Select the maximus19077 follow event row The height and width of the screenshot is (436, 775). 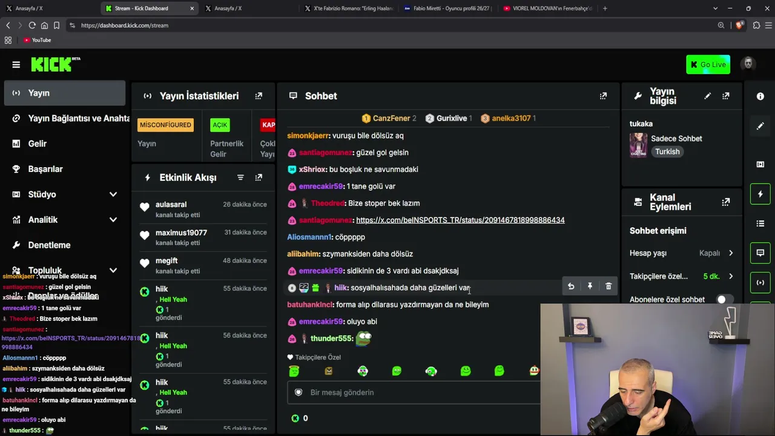pyautogui.click(x=203, y=237)
